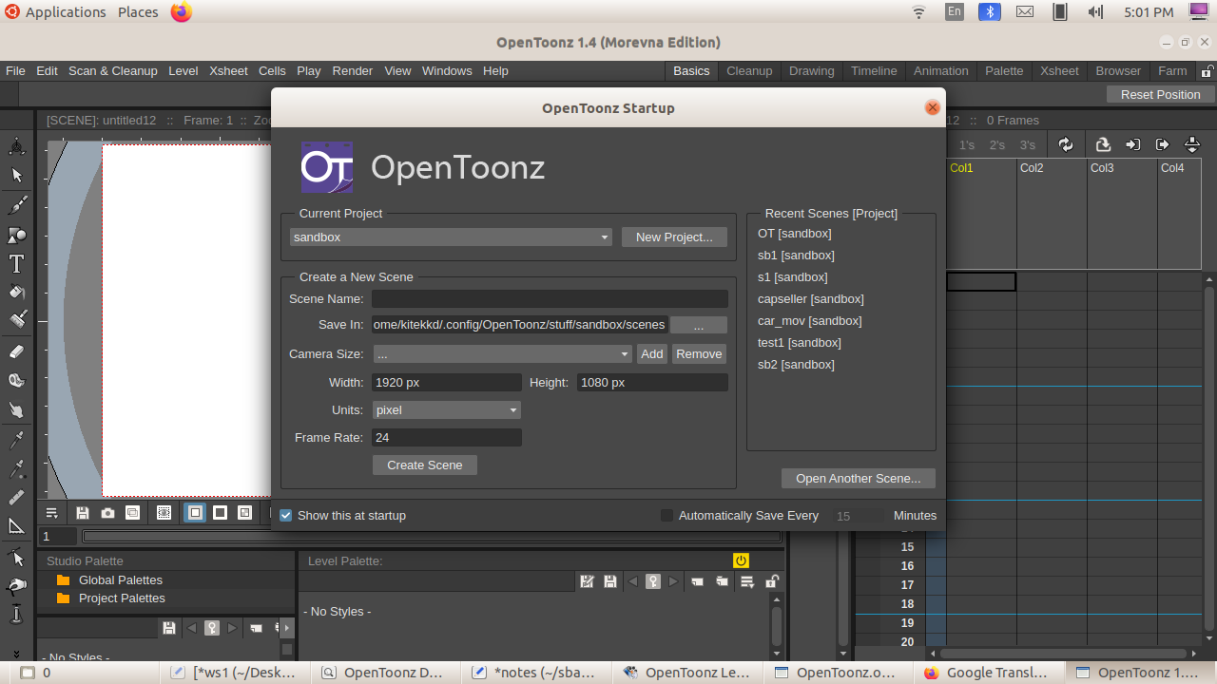Viewport: 1217px width, 684px height.
Task: Toggle the yellow auto-apply switch in Level Palette
Action: (741, 560)
